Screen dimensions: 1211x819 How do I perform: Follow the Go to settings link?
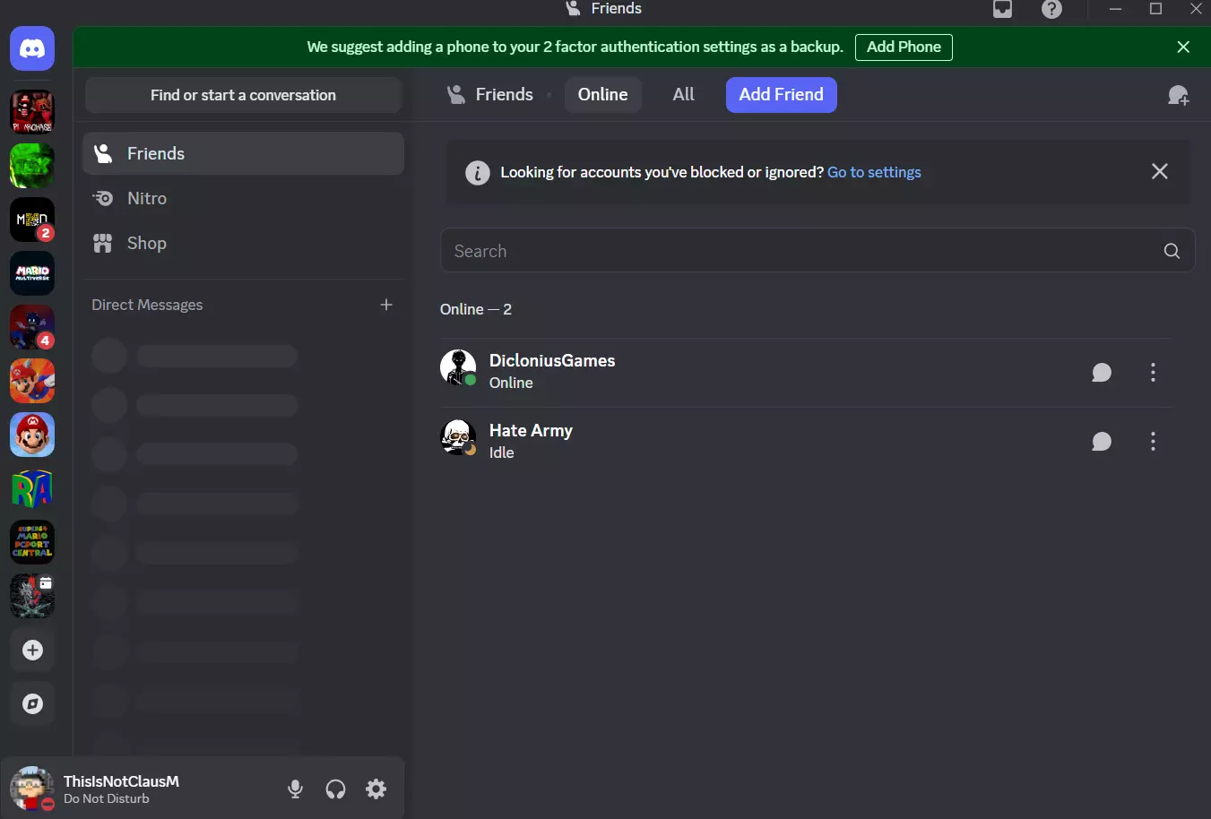[x=874, y=172]
